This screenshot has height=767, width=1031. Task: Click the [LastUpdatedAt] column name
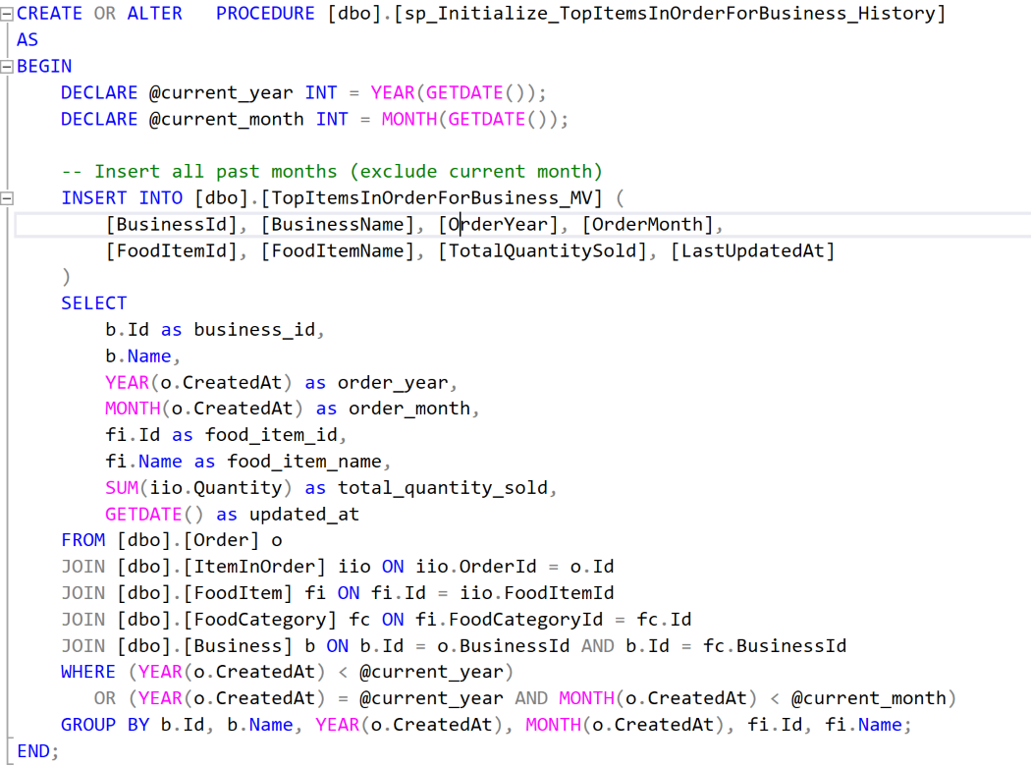click(x=752, y=251)
